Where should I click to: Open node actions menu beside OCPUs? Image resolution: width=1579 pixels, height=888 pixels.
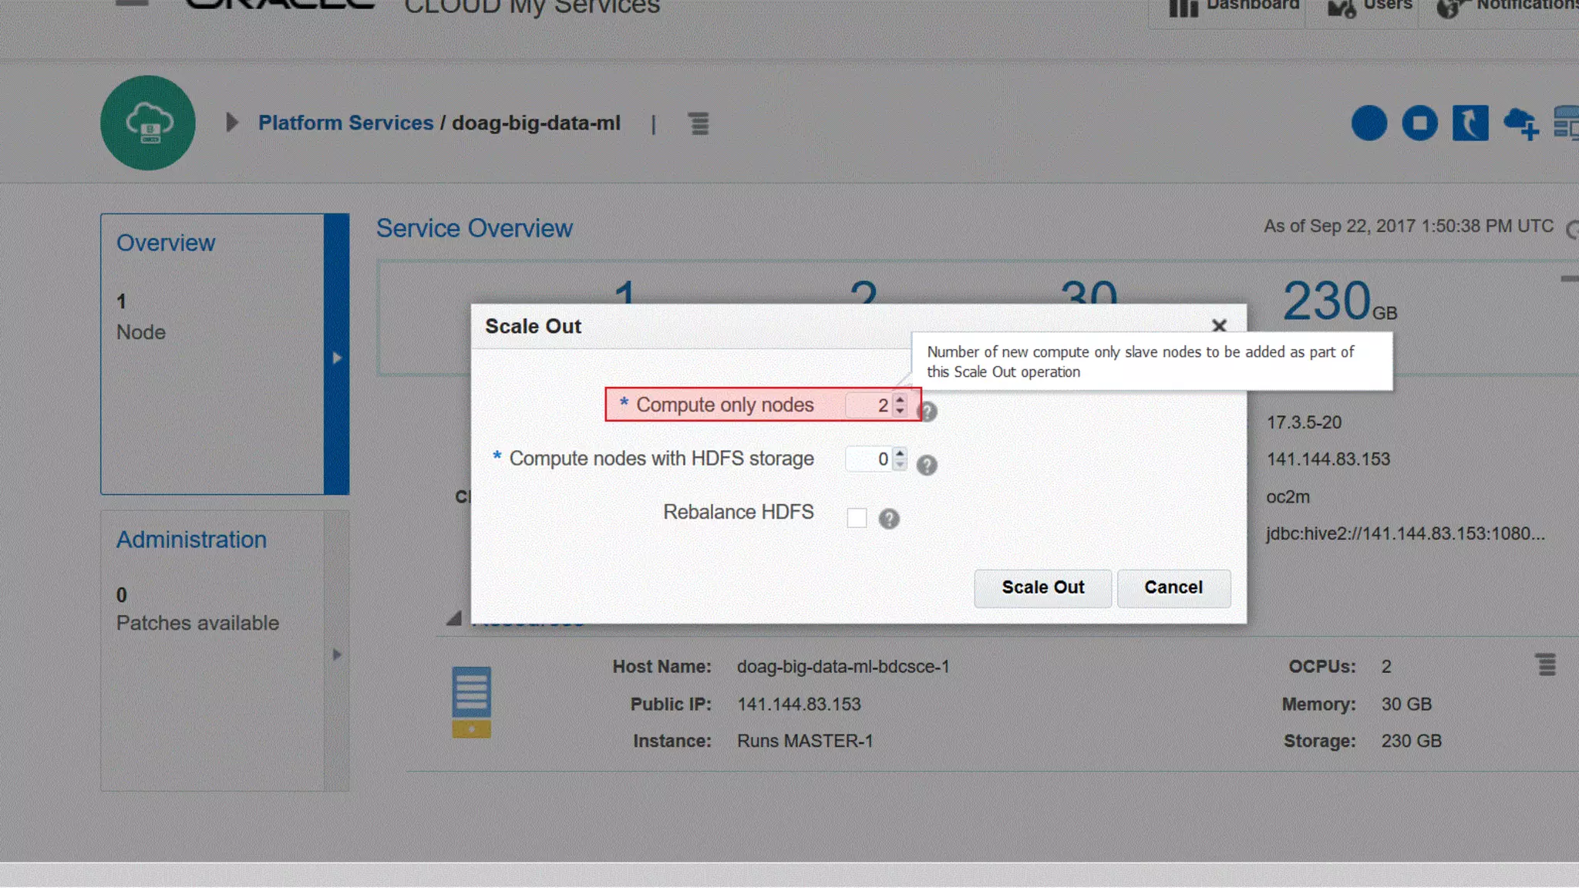pyautogui.click(x=1546, y=664)
